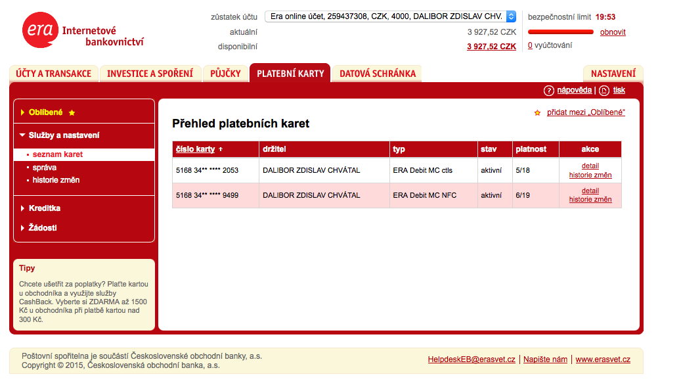681x391 pixels.
Task: Click the aktuální balance 3 927,52 CZK
Action: [x=492, y=32]
